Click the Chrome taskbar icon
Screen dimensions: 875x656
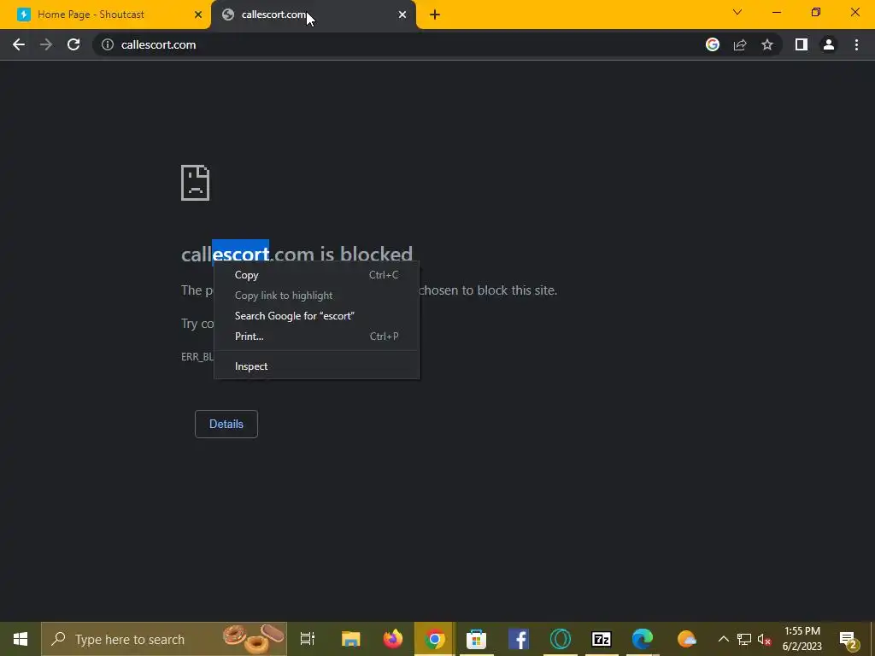click(435, 639)
